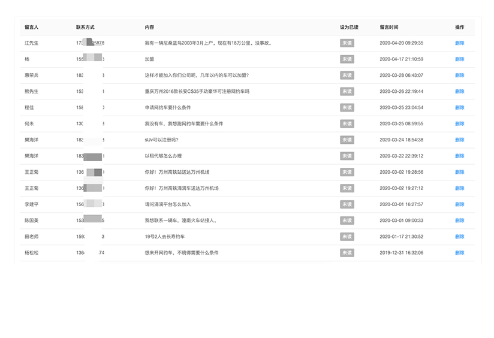This screenshot has width=494, height=338.
Task: Select 熊先生's message content text
Action: coord(197,92)
